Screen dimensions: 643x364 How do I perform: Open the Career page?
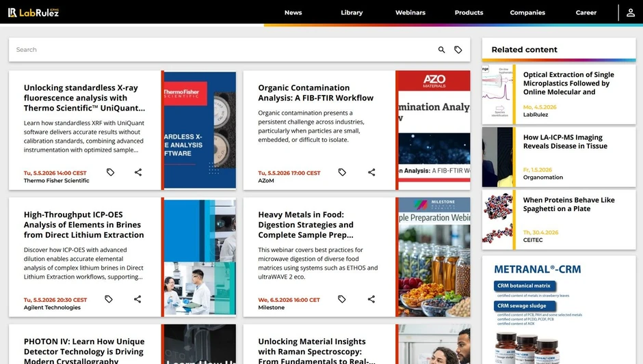(x=586, y=13)
